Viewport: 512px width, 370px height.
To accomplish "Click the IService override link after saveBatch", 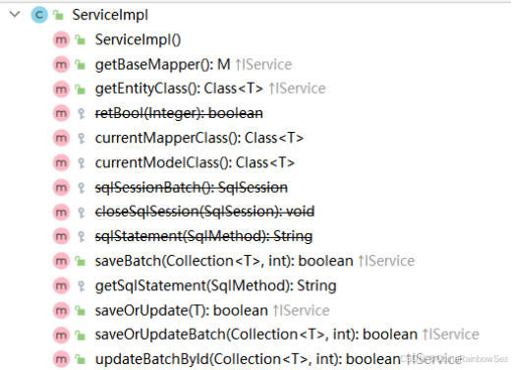I will [386, 261].
